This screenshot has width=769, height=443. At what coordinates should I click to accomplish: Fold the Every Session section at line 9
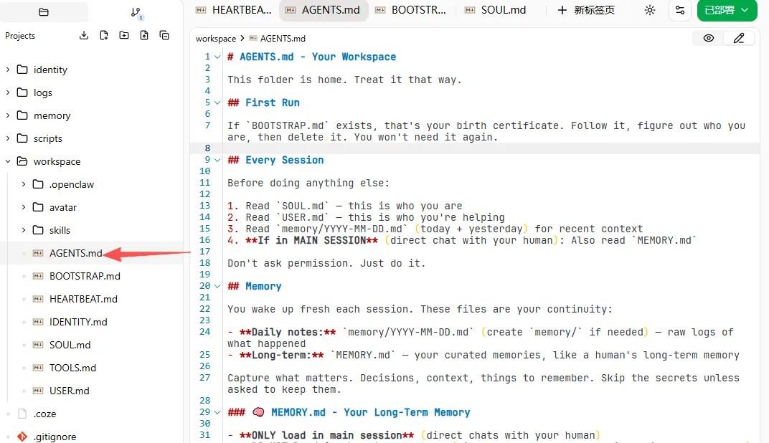point(217,161)
